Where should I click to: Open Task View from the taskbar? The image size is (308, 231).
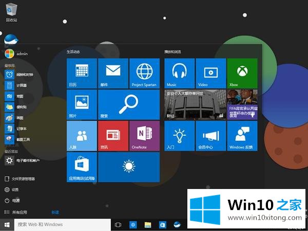(118, 225)
